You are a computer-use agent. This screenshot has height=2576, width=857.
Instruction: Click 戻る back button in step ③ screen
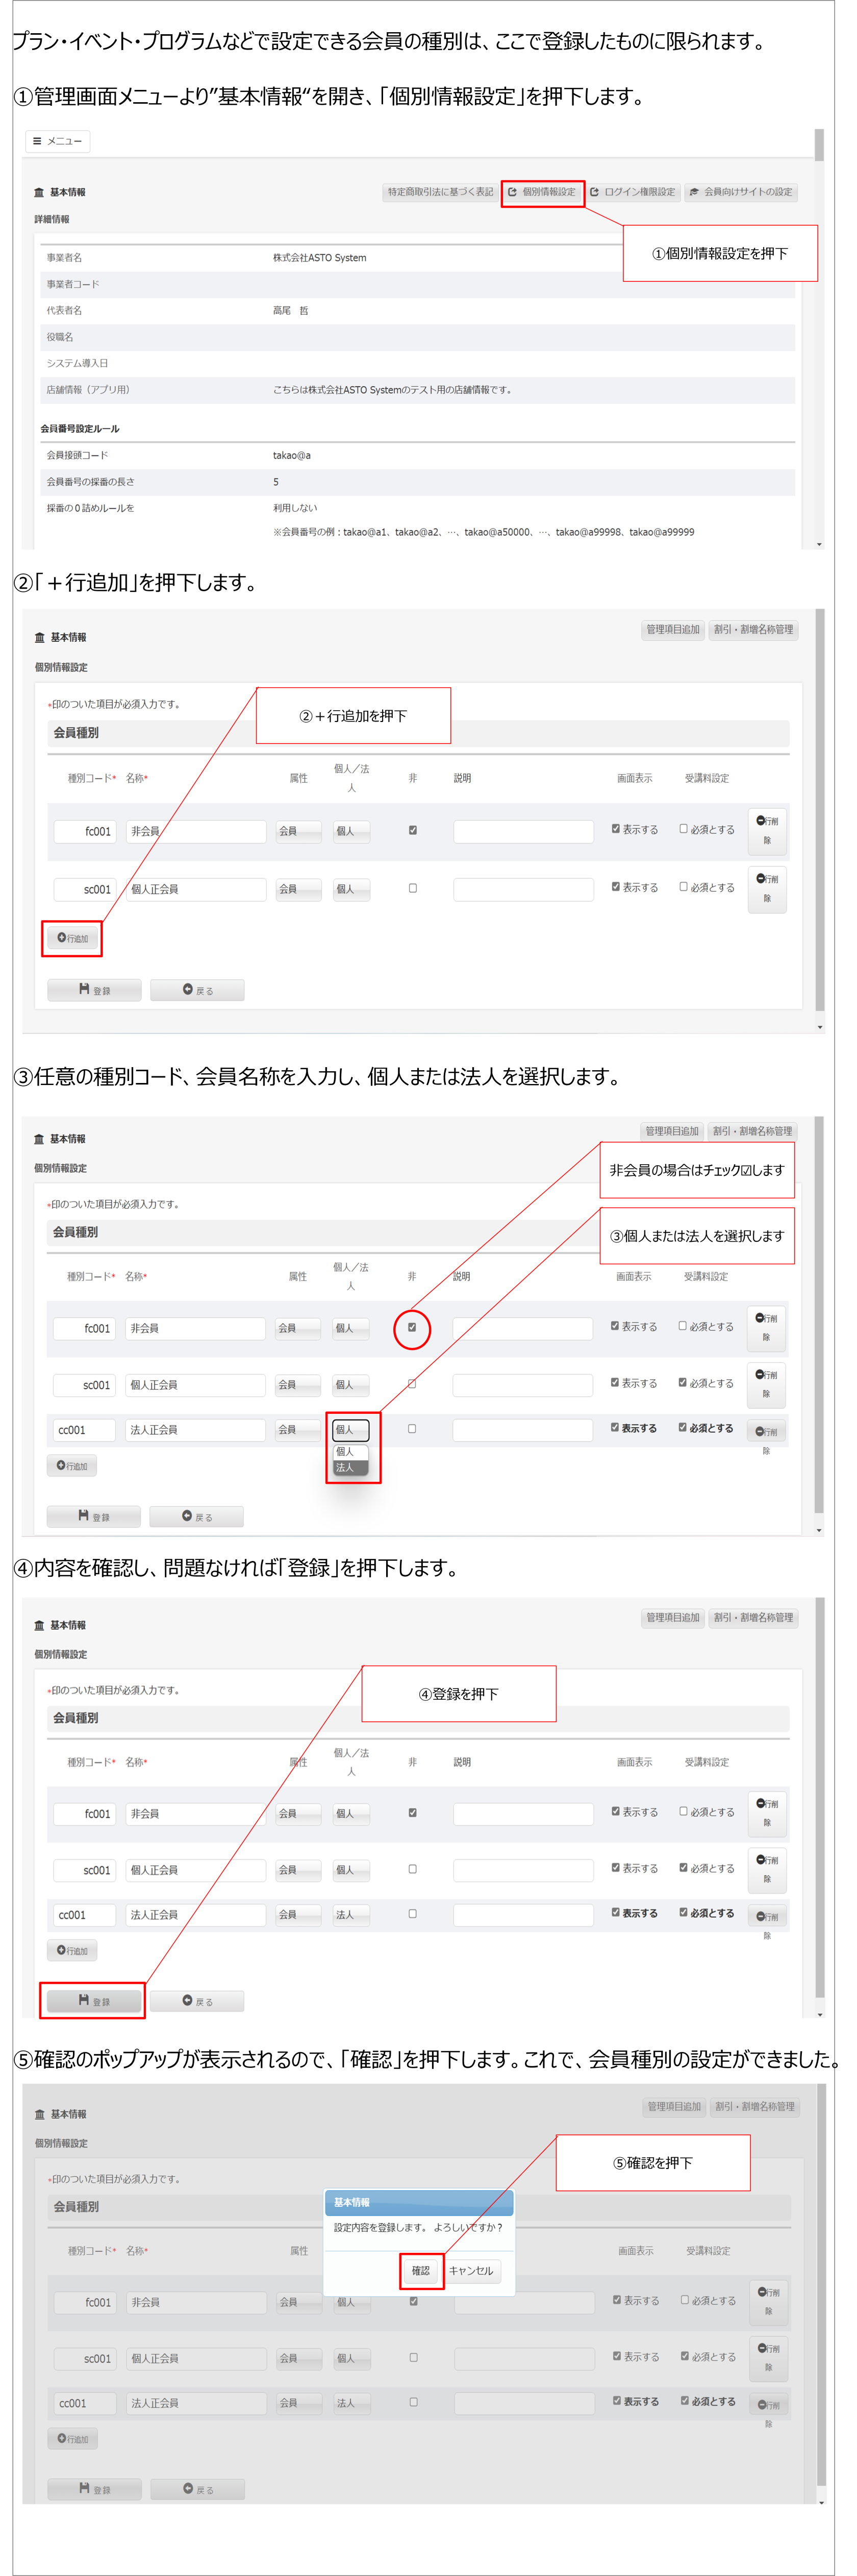click(x=197, y=1517)
